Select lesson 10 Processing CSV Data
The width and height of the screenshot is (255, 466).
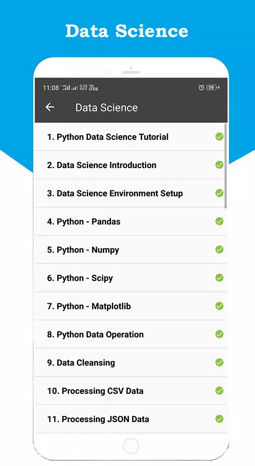pos(131,391)
